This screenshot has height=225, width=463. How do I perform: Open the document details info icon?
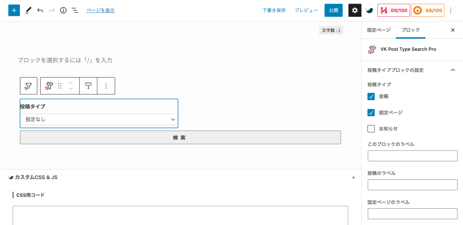63,10
